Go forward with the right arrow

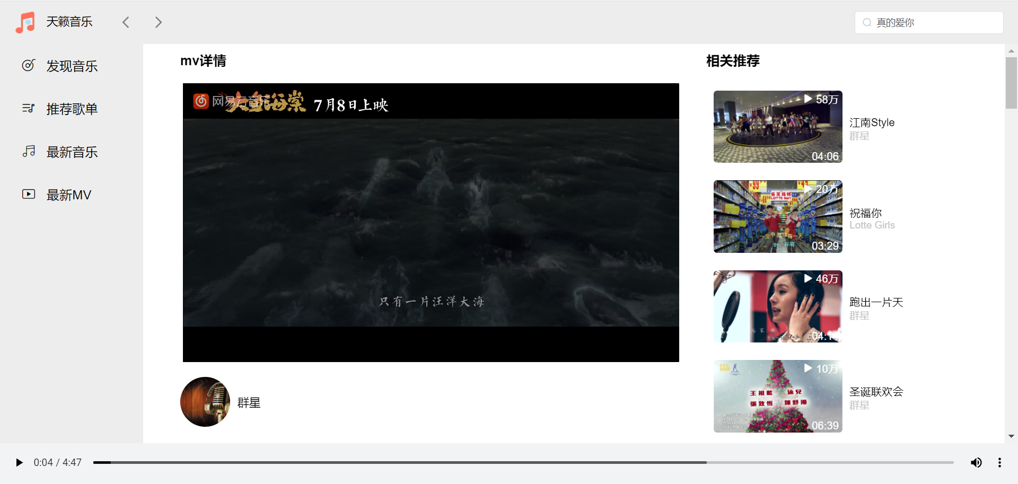coord(158,22)
